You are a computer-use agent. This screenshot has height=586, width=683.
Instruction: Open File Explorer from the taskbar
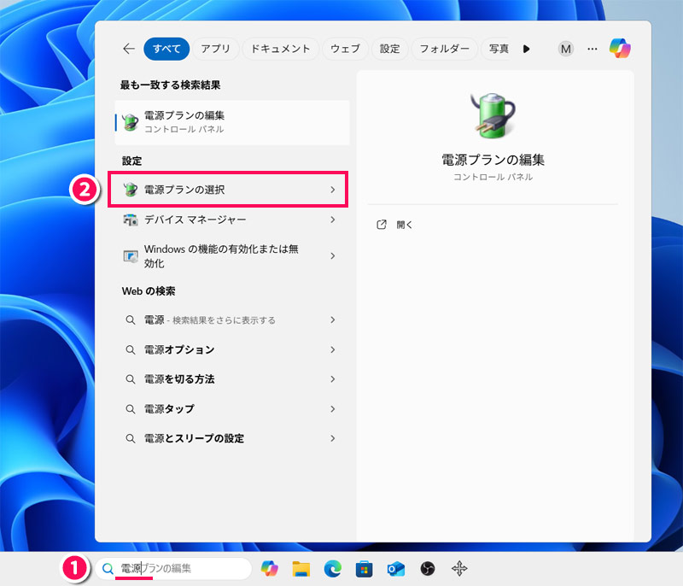click(302, 568)
